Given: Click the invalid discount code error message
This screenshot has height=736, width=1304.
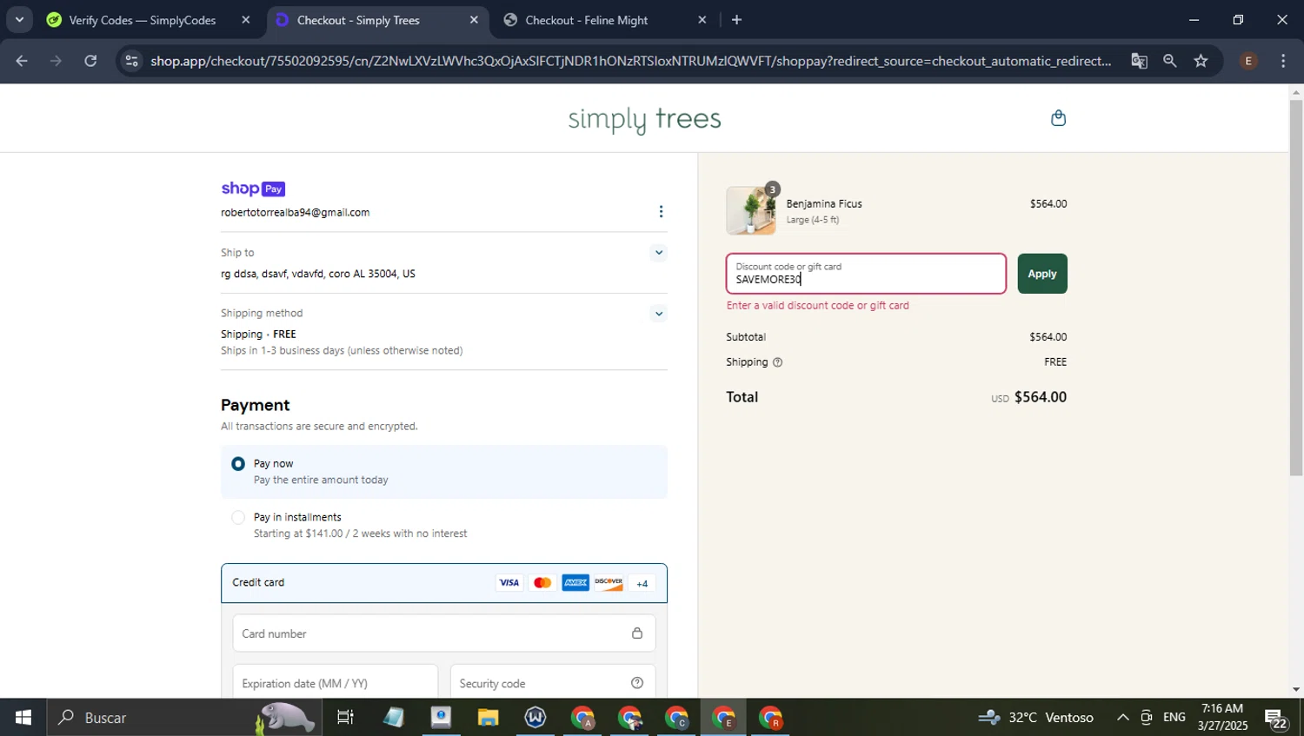Looking at the screenshot, I should point(818,306).
